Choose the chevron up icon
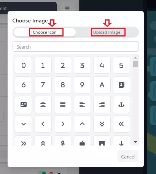Image resolution: width=156 pixels, height=174 pixels. (x=82, y=124)
